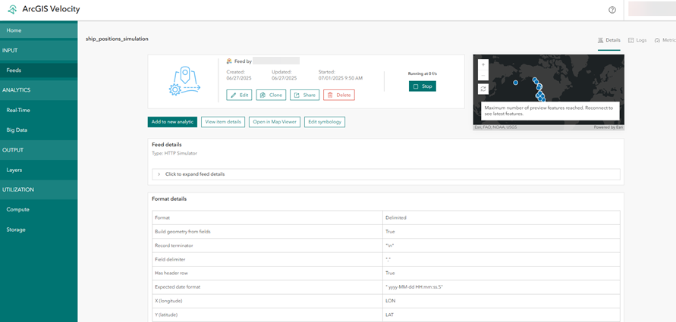This screenshot has height=322, width=676.
Task: Click the 'Type: HTTP Simulator' text
Action: pyautogui.click(x=175, y=153)
